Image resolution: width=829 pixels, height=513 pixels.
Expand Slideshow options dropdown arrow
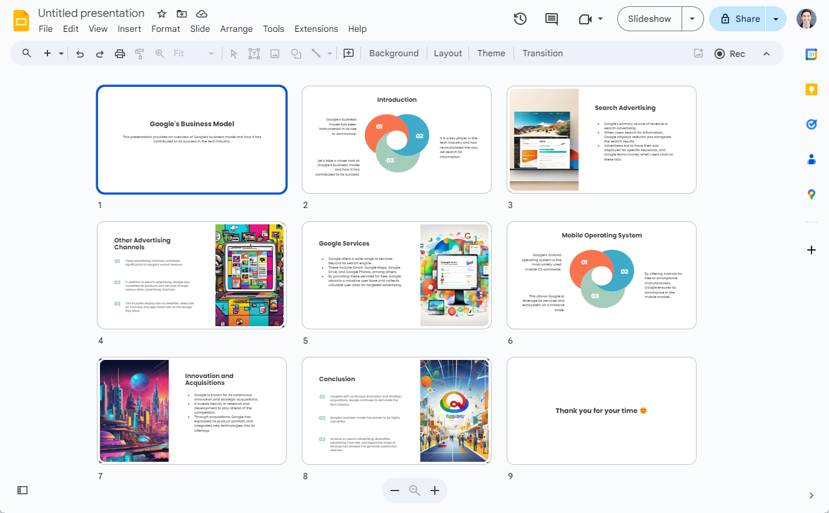click(692, 19)
